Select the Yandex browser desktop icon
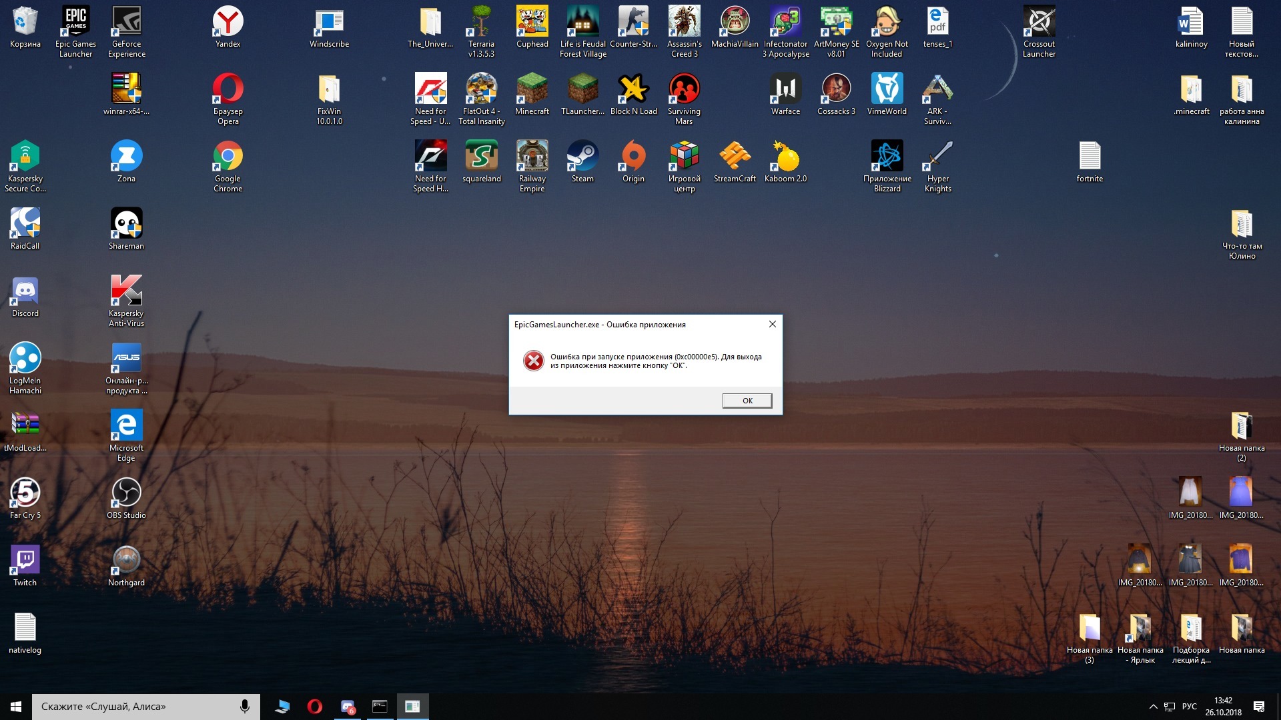1281x720 pixels. click(228, 27)
